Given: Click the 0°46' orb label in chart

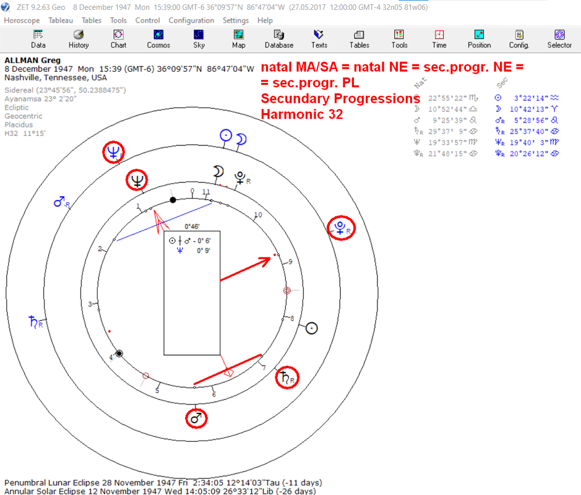Looking at the screenshot, I should pyautogui.click(x=192, y=226).
